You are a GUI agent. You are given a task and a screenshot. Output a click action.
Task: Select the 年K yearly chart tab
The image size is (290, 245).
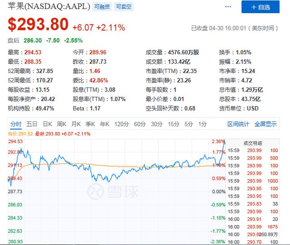105,124
